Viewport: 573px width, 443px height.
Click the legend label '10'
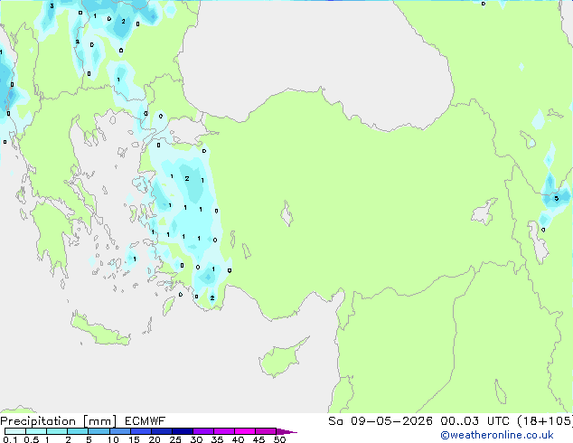click(113, 439)
